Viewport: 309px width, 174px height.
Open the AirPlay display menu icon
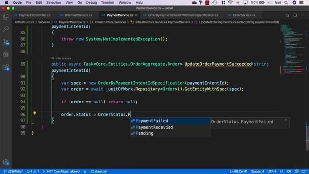pos(245,2)
